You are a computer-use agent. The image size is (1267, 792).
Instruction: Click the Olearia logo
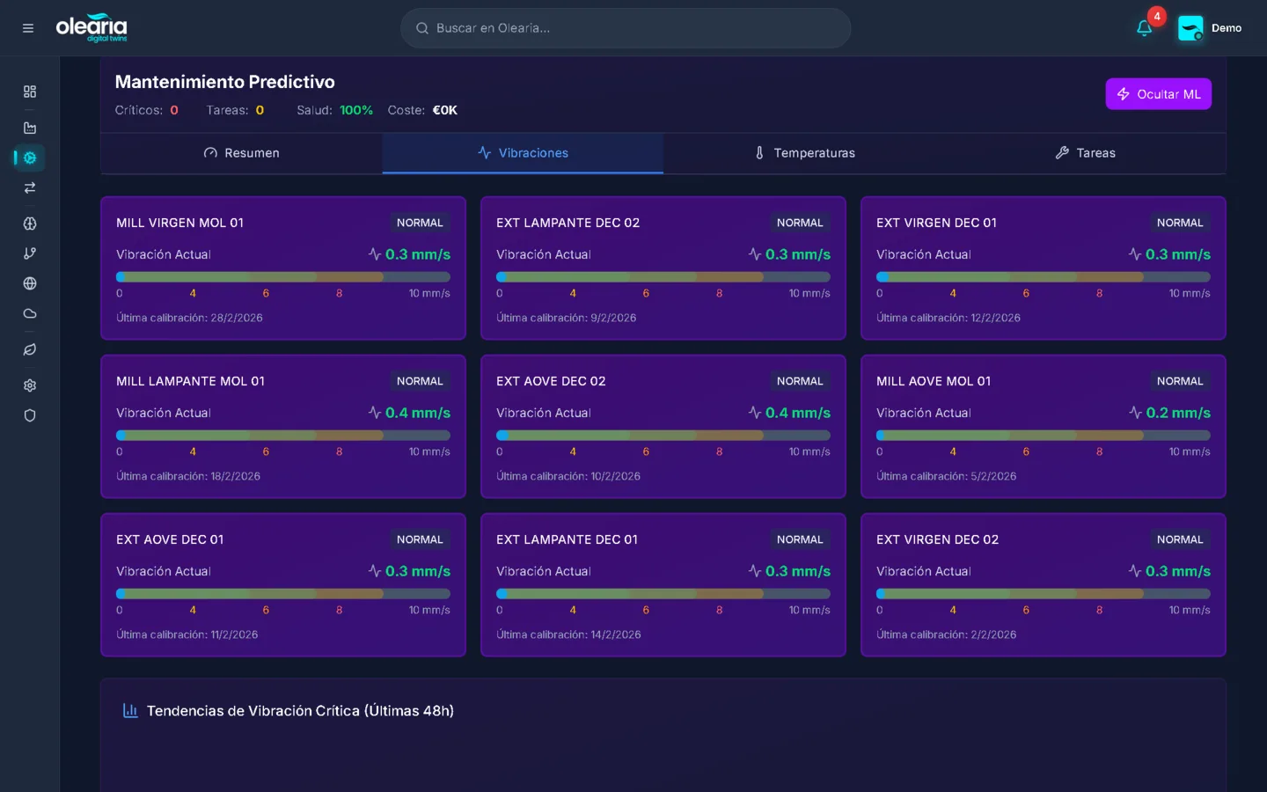pyautogui.click(x=92, y=27)
